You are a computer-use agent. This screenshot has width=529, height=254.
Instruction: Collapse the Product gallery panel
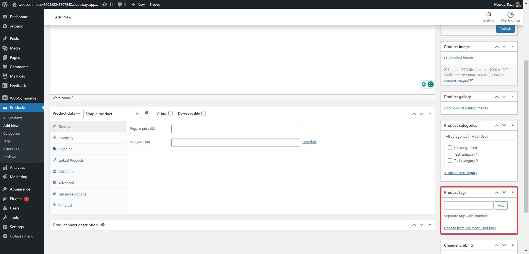pos(512,97)
